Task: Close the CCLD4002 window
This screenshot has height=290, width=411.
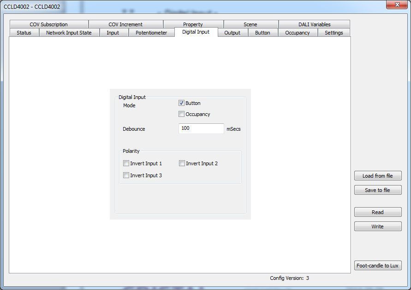Action: click(x=397, y=5)
